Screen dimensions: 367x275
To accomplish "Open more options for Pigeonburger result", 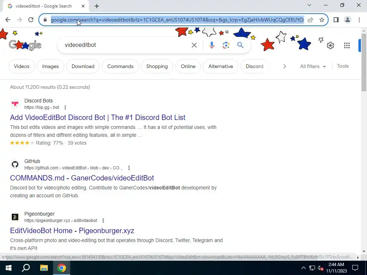I will coord(103,221).
